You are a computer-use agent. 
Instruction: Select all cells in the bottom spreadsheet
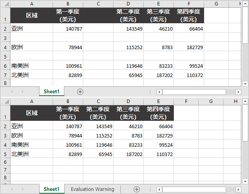pos(6,101)
